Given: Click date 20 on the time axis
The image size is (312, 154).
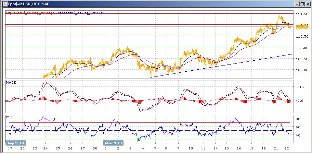Looking at the screenshot, I should (x=22, y=148).
